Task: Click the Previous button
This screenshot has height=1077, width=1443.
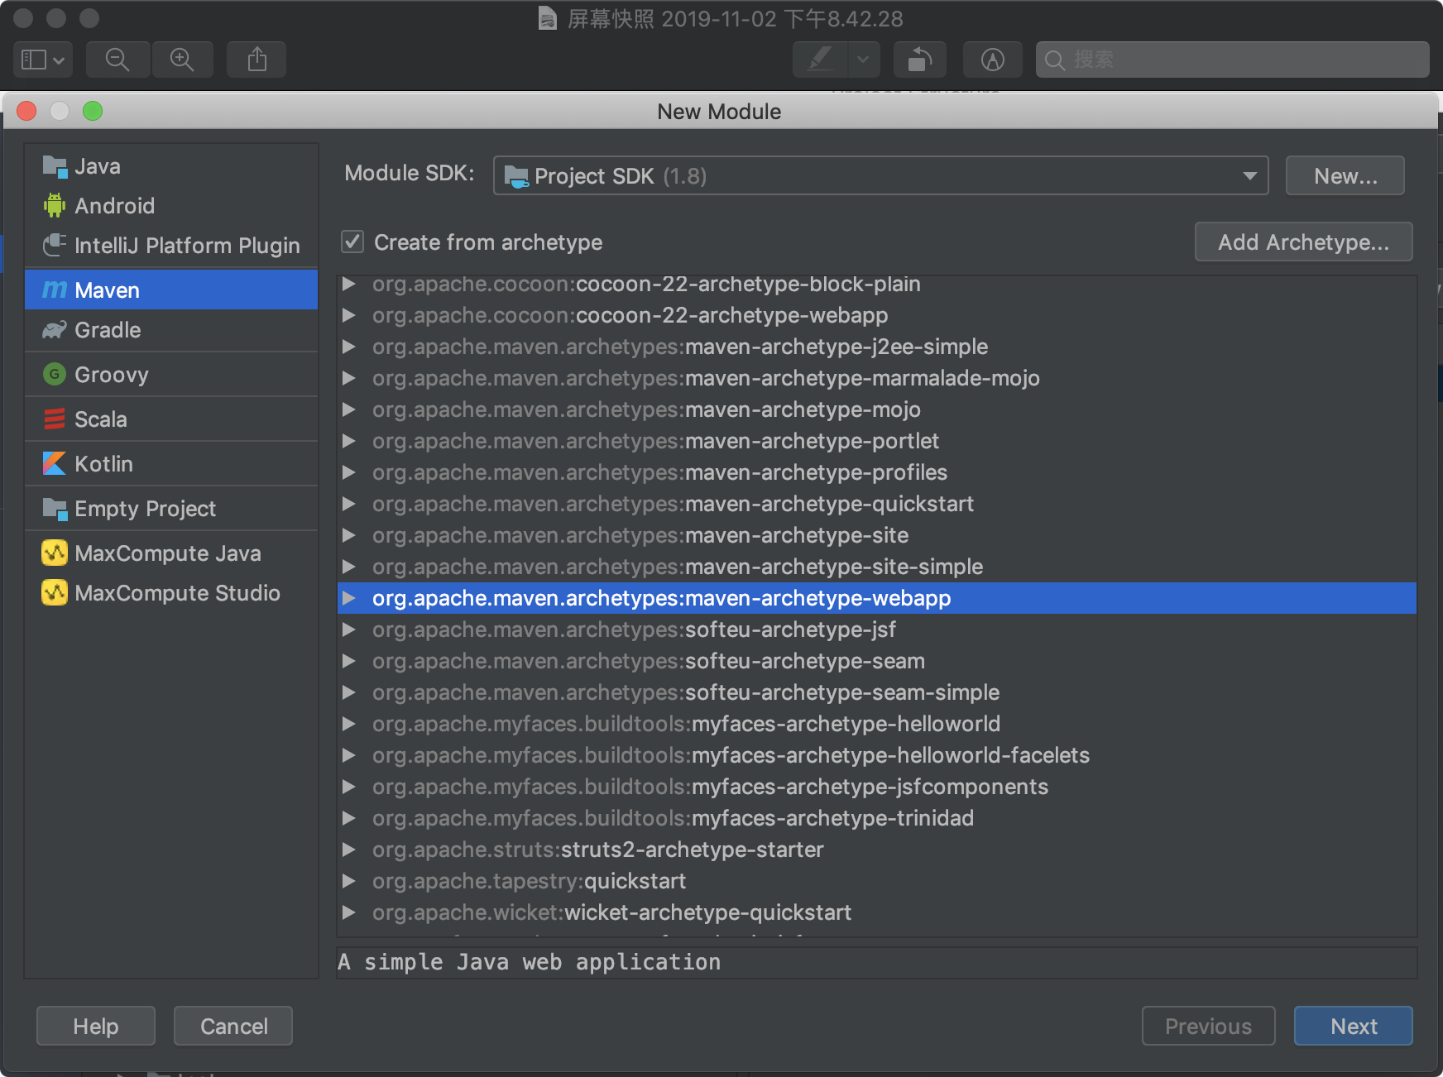Action: coord(1208,1026)
